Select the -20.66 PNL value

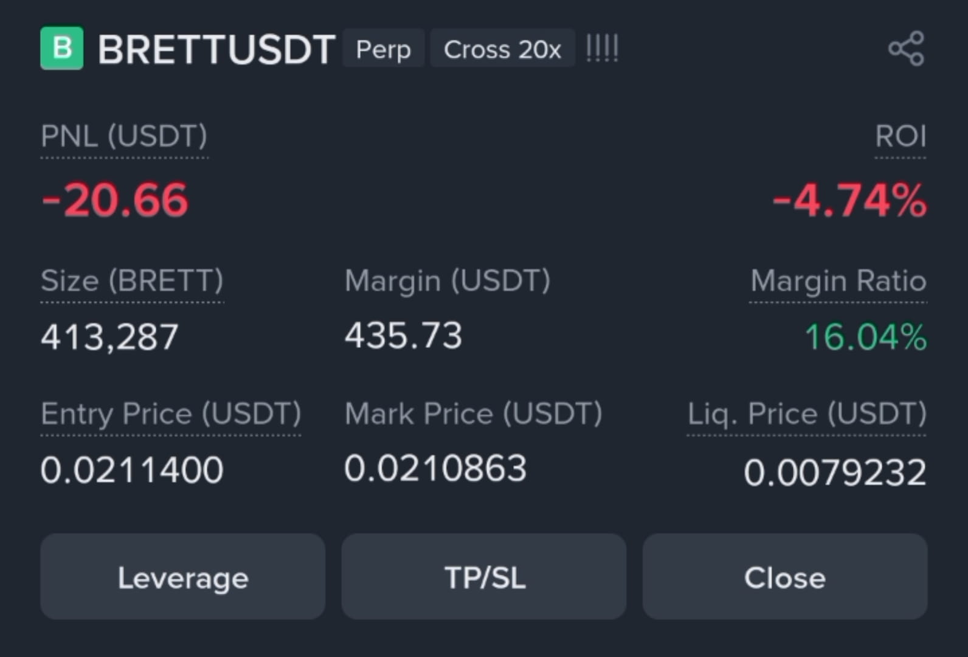115,200
